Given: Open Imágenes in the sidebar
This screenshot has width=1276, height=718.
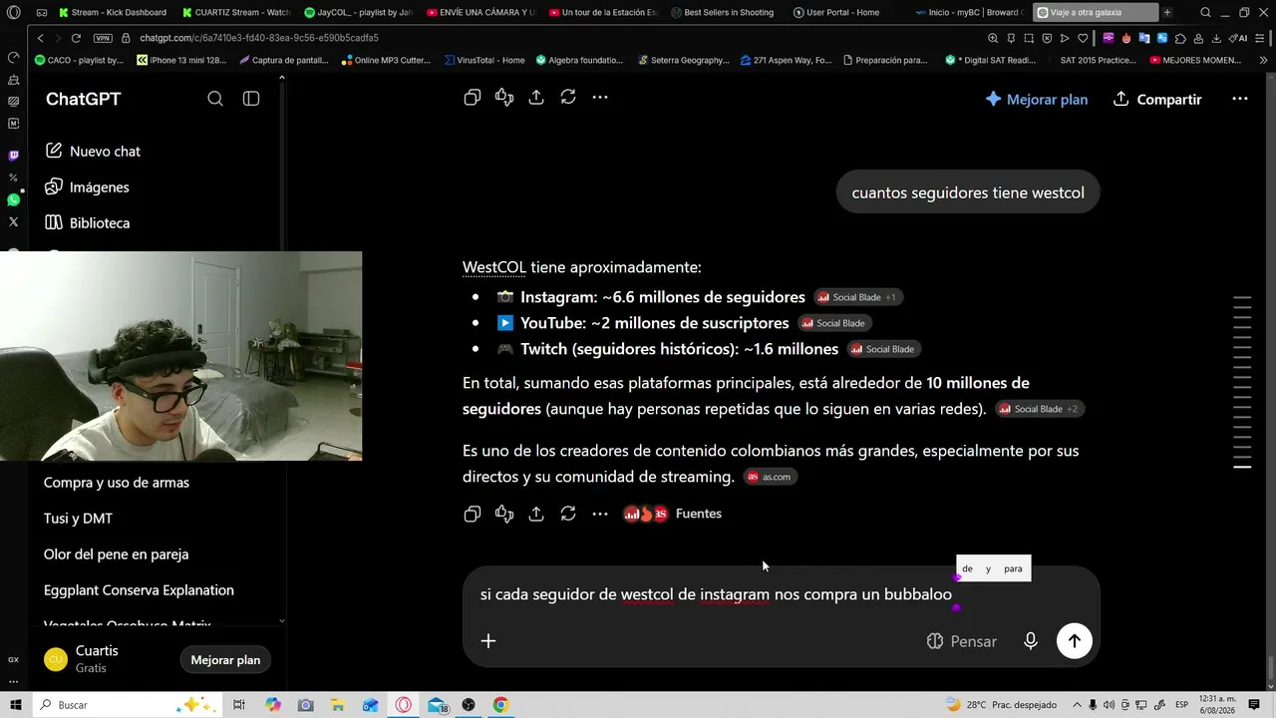Looking at the screenshot, I should (x=87, y=187).
